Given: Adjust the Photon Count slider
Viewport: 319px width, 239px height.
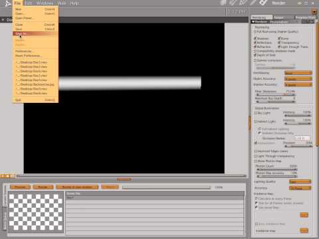Looking at the screenshot, I should pos(276,169).
